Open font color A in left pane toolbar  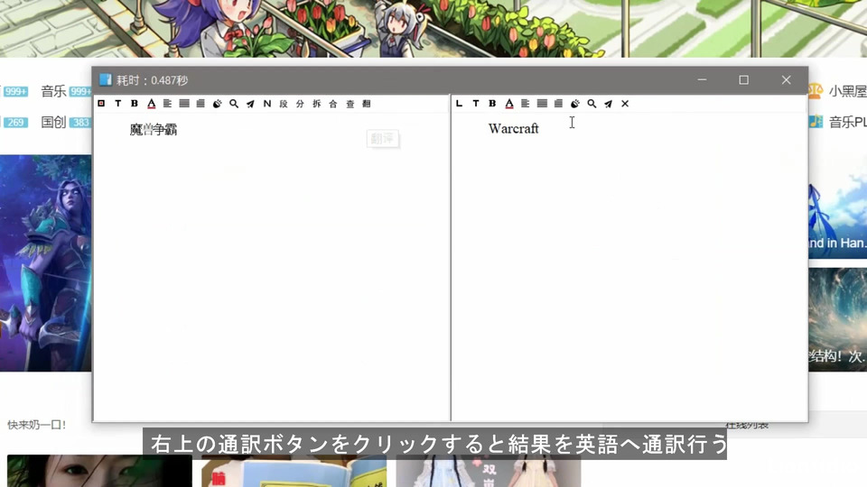coord(151,103)
